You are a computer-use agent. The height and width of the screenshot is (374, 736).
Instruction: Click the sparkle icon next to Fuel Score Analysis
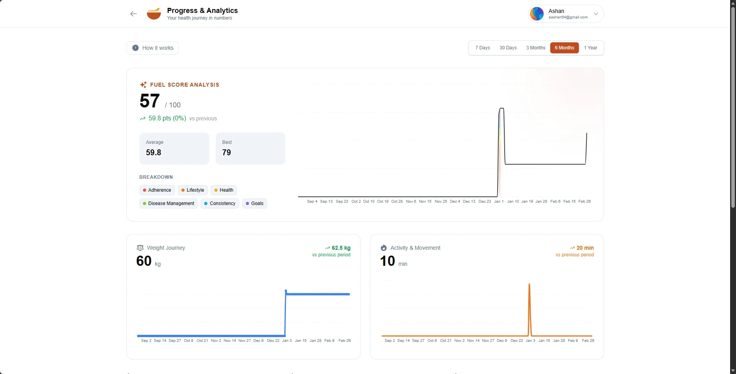tap(143, 85)
